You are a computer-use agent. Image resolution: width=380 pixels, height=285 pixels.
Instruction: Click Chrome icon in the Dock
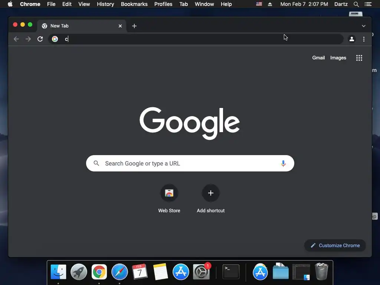(99, 272)
